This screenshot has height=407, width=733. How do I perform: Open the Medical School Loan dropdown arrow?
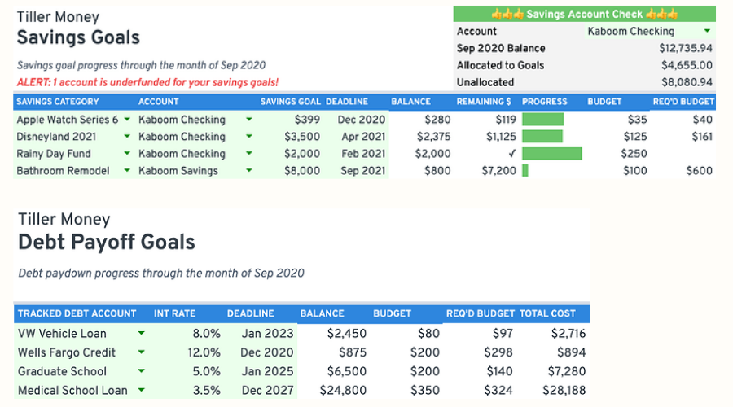pyautogui.click(x=142, y=390)
